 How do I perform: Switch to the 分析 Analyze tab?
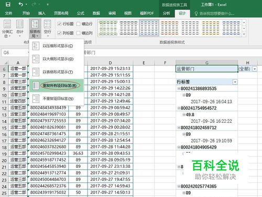pyautogui.click(x=167, y=13)
